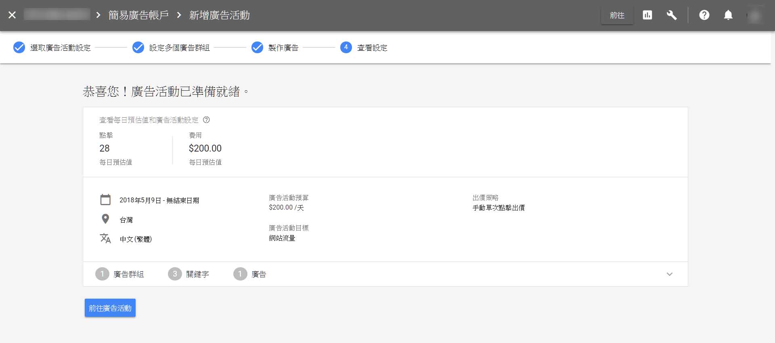
Task: Open the reports bar chart icon
Action: pos(647,15)
